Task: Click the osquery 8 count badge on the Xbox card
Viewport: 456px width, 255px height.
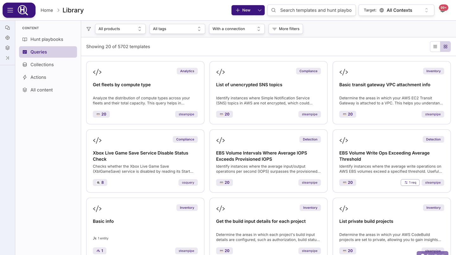Action: point(100,183)
